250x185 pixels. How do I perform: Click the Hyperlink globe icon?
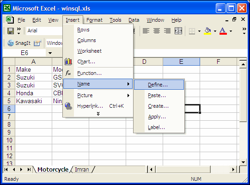(x=68, y=106)
